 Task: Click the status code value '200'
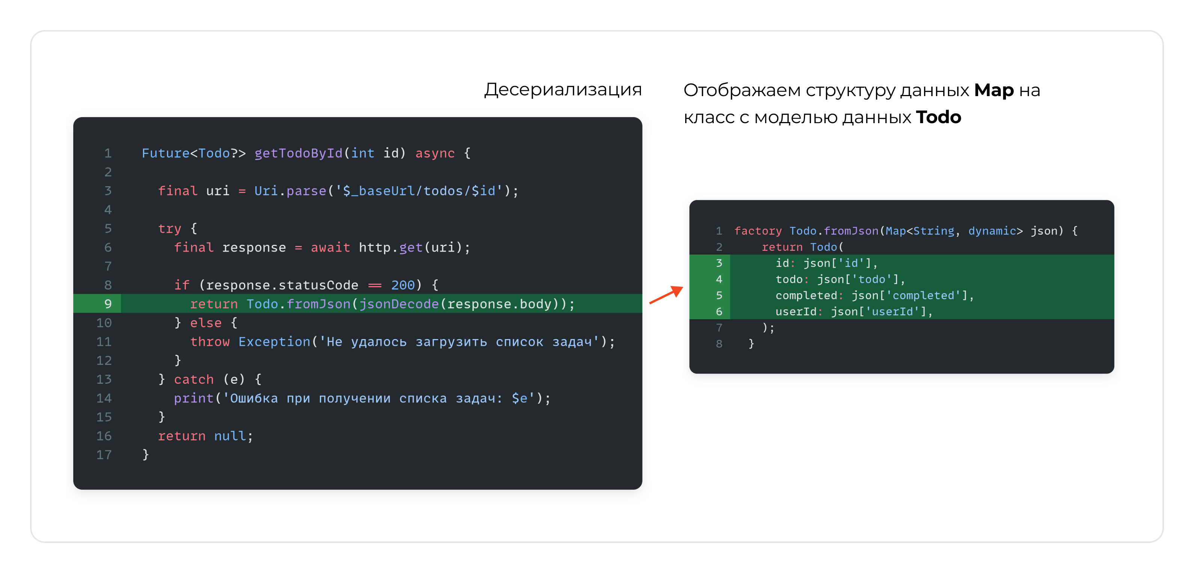(403, 285)
